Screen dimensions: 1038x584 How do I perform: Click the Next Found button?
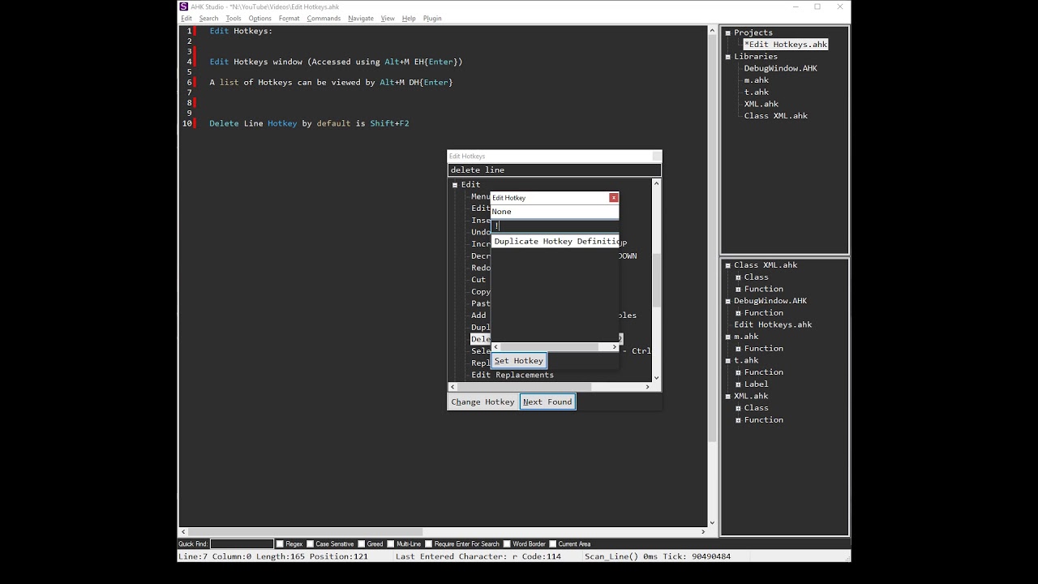click(547, 401)
